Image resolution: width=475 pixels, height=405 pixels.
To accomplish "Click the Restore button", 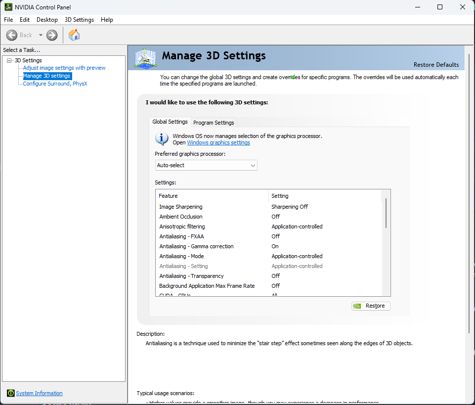I will [371, 306].
